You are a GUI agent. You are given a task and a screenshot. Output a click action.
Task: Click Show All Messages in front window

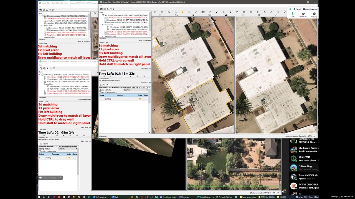pos(144,41)
